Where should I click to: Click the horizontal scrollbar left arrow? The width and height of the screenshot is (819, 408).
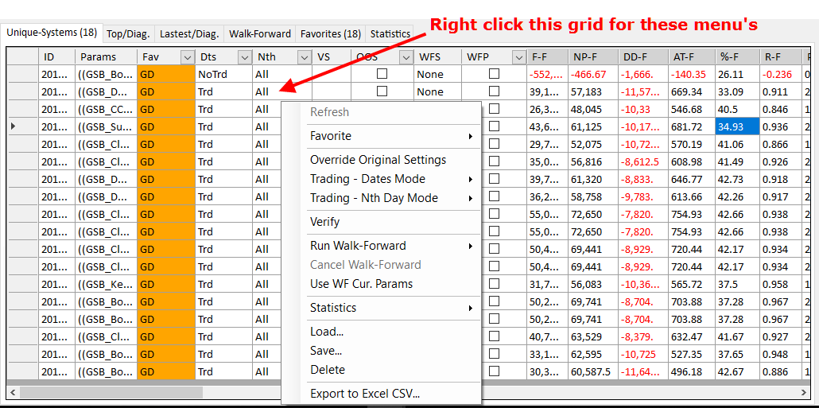point(12,392)
